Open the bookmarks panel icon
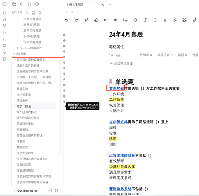The height and width of the screenshot is (196, 199). pos(30,4)
